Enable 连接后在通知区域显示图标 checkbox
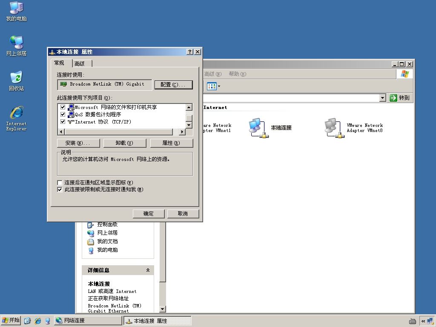 [60, 183]
